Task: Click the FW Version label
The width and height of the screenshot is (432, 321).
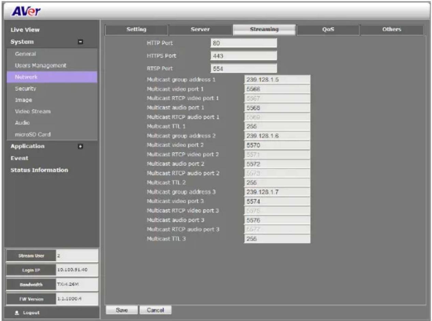Action: [x=31, y=299]
